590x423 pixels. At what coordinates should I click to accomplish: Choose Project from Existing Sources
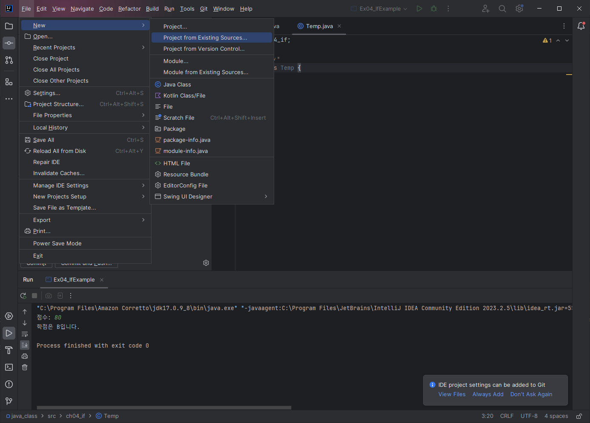tap(212, 38)
